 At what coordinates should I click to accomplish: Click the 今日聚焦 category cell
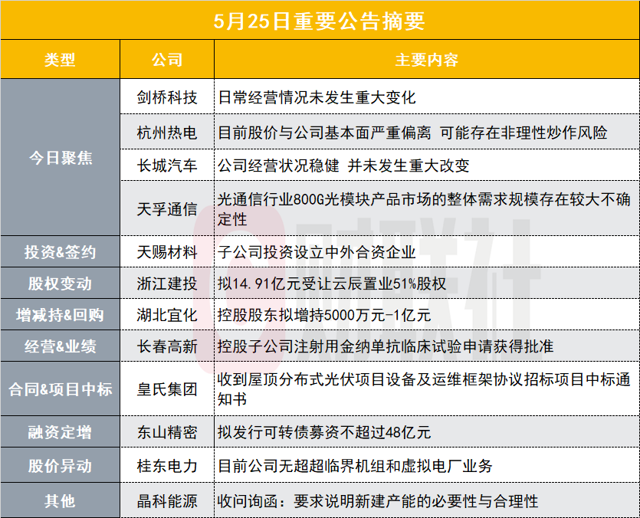60,158
